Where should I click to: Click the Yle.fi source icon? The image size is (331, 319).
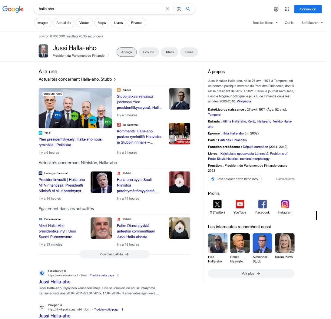pyautogui.click(x=40, y=133)
